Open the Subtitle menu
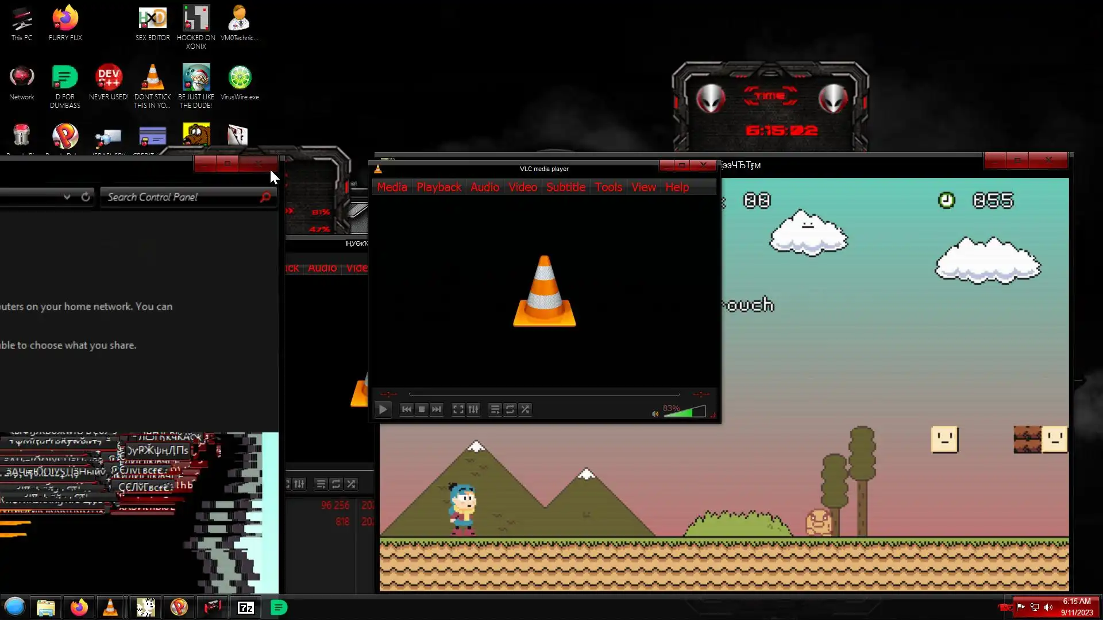The height and width of the screenshot is (620, 1103). click(x=565, y=187)
